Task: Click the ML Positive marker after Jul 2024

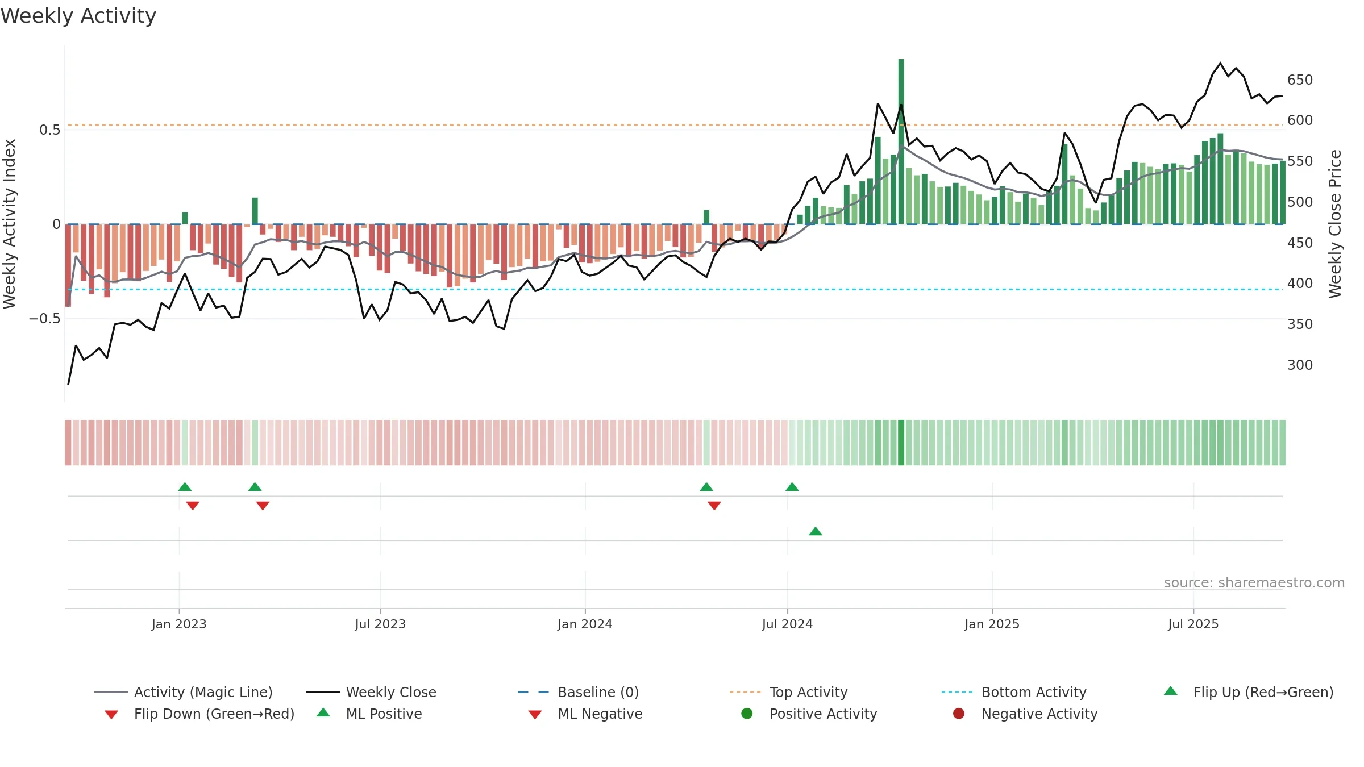Action: (816, 531)
